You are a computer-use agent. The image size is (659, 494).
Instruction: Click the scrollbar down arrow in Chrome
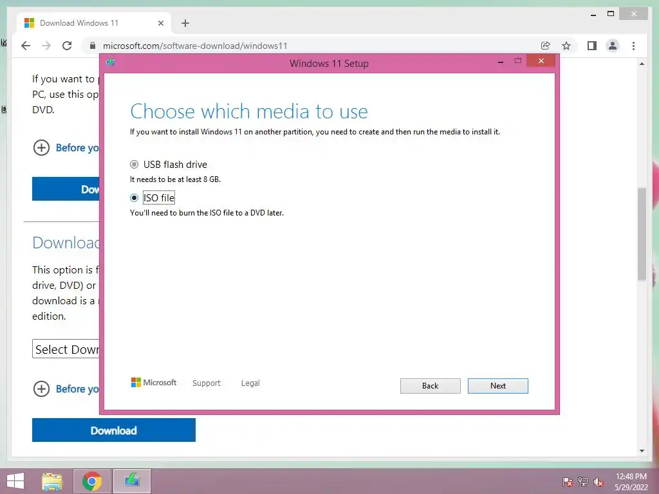click(x=642, y=451)
